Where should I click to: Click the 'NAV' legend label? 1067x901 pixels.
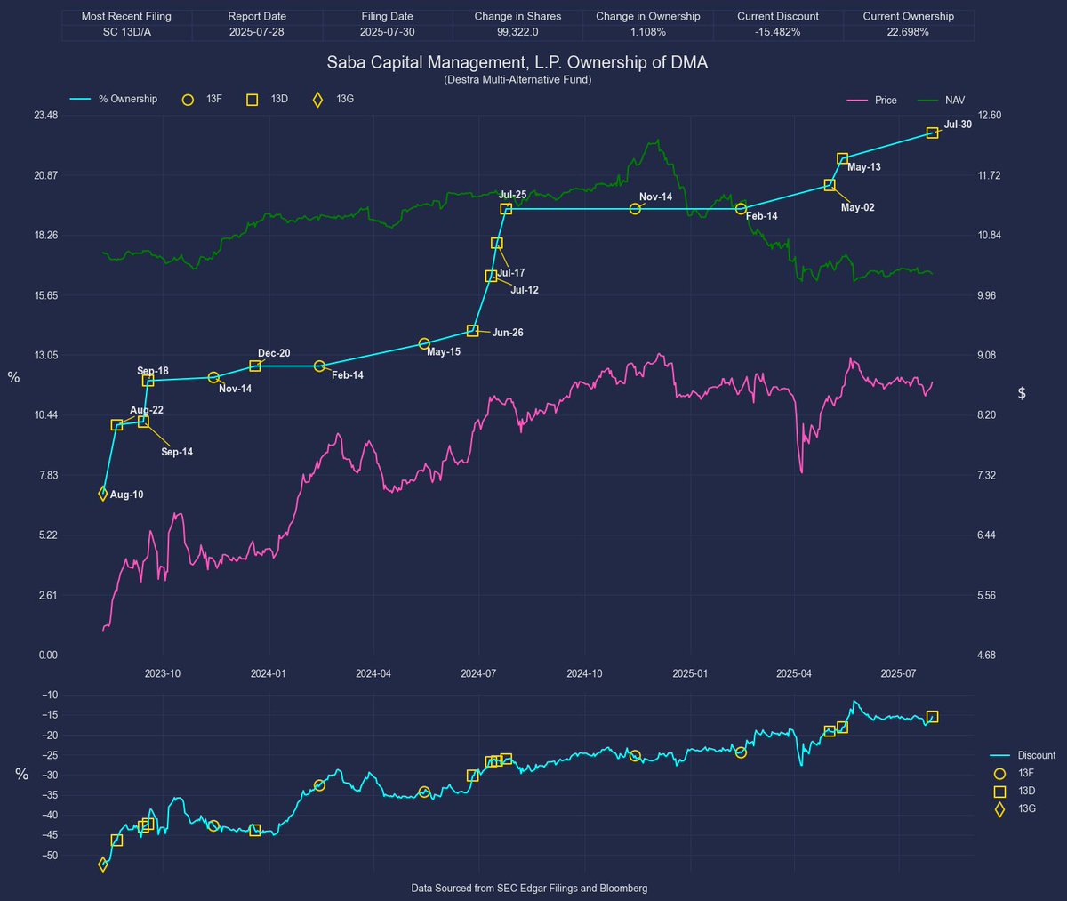click(x=955, y=101)
